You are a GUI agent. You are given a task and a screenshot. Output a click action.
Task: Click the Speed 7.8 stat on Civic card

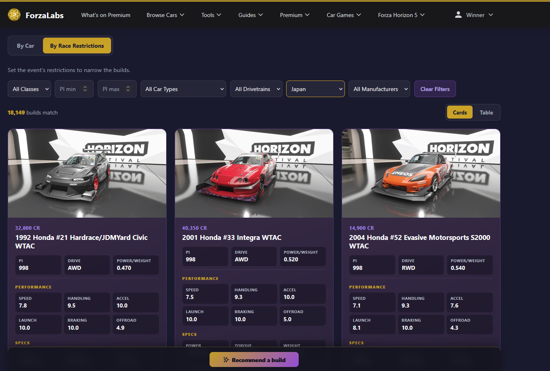(x=38, y=302)
